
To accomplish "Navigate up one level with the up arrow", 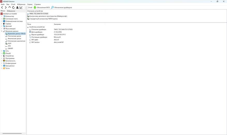I will [10, 7].
